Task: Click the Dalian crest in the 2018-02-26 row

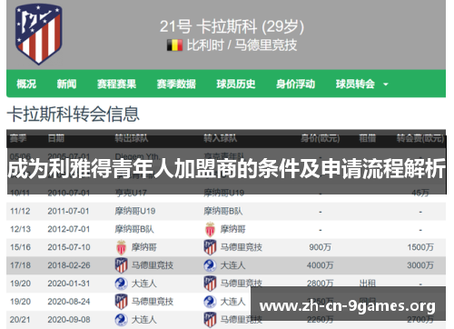Action: pyautogui.click(x=210, y=265)
